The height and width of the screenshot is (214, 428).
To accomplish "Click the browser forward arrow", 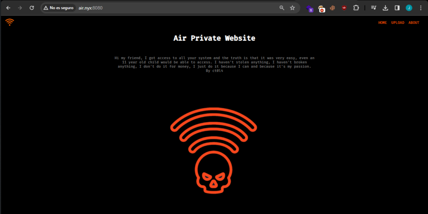I will (20, 8).
